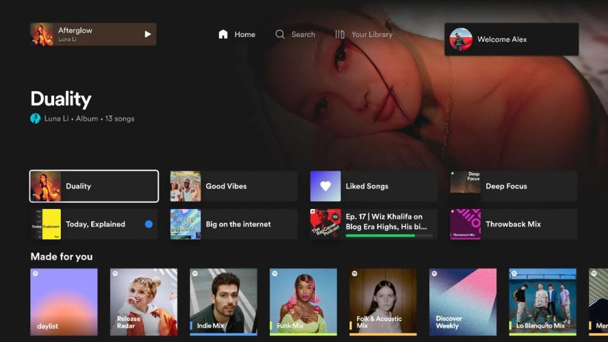Open the daylist card
The height and width of the screenshot is (342, 608).
click(x=64, y=302)
